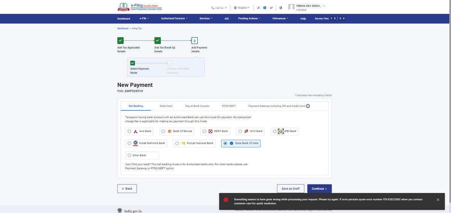Image resolution: width=451 pixels, height=213 pixels.
Task: Switch to the Pay at Bank Counter tab
Action: [197, 106]
